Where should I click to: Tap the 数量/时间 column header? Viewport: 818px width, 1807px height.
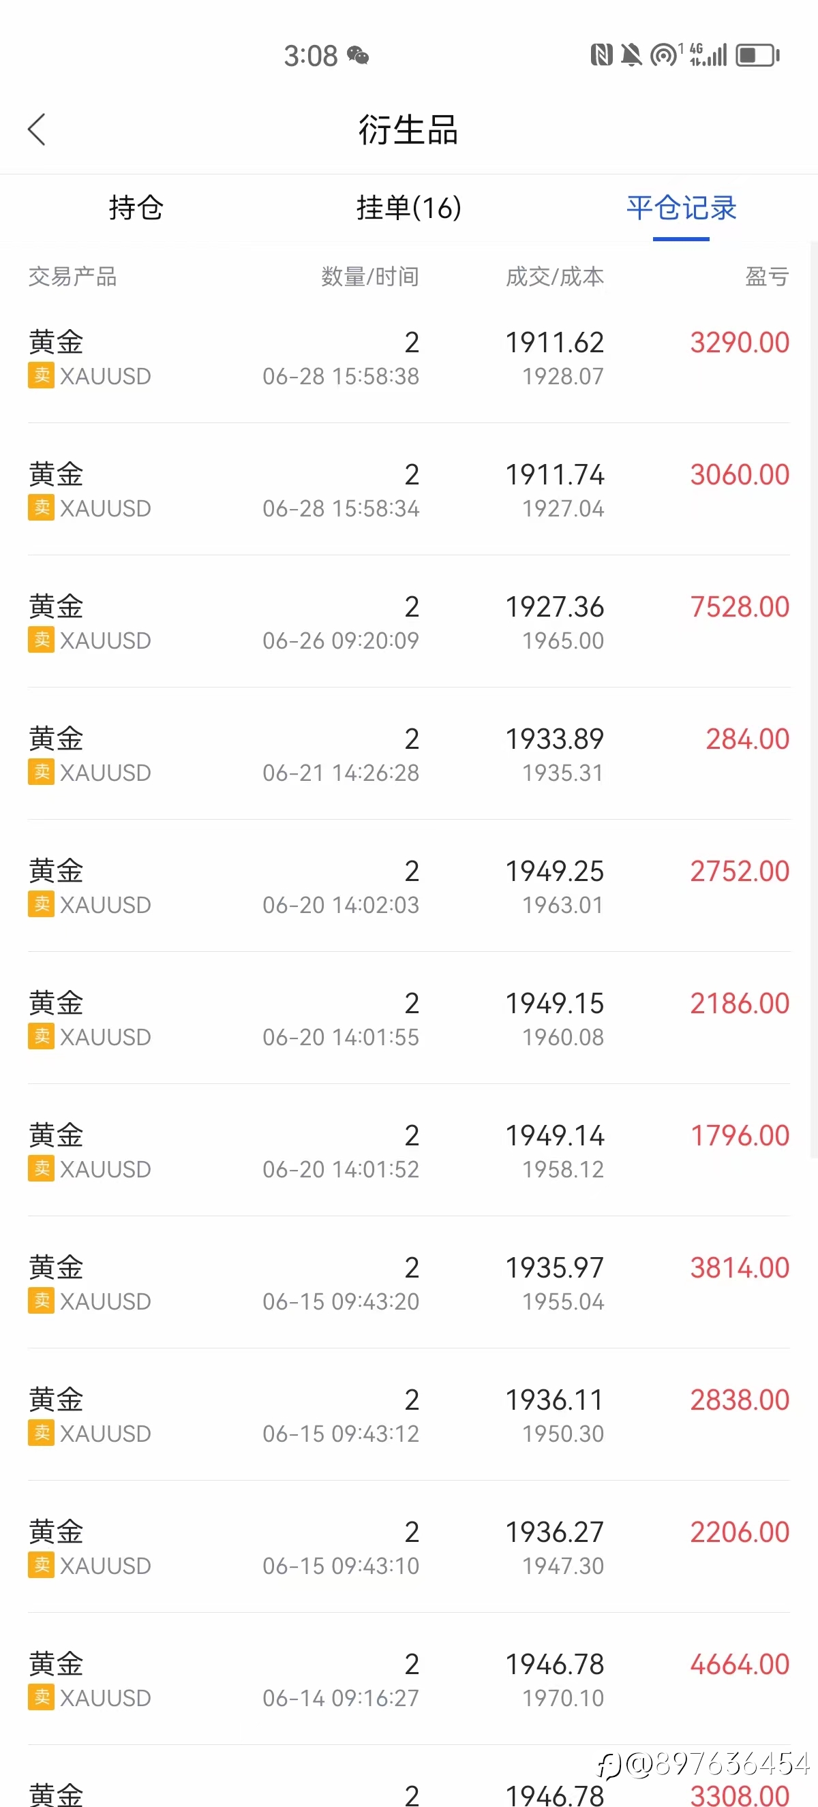(369, 277)
